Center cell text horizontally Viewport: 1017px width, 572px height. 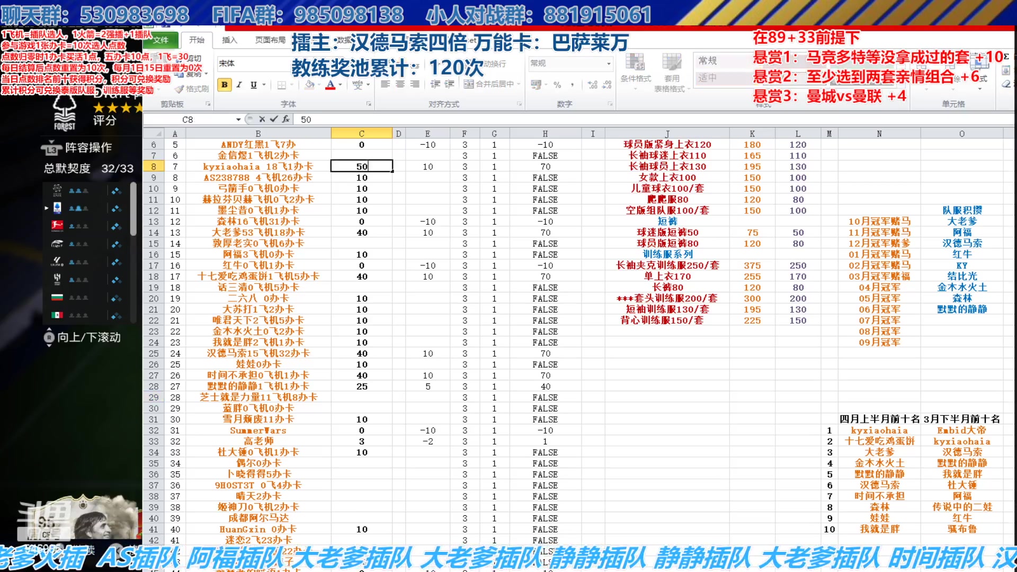(x=400, y=84)
